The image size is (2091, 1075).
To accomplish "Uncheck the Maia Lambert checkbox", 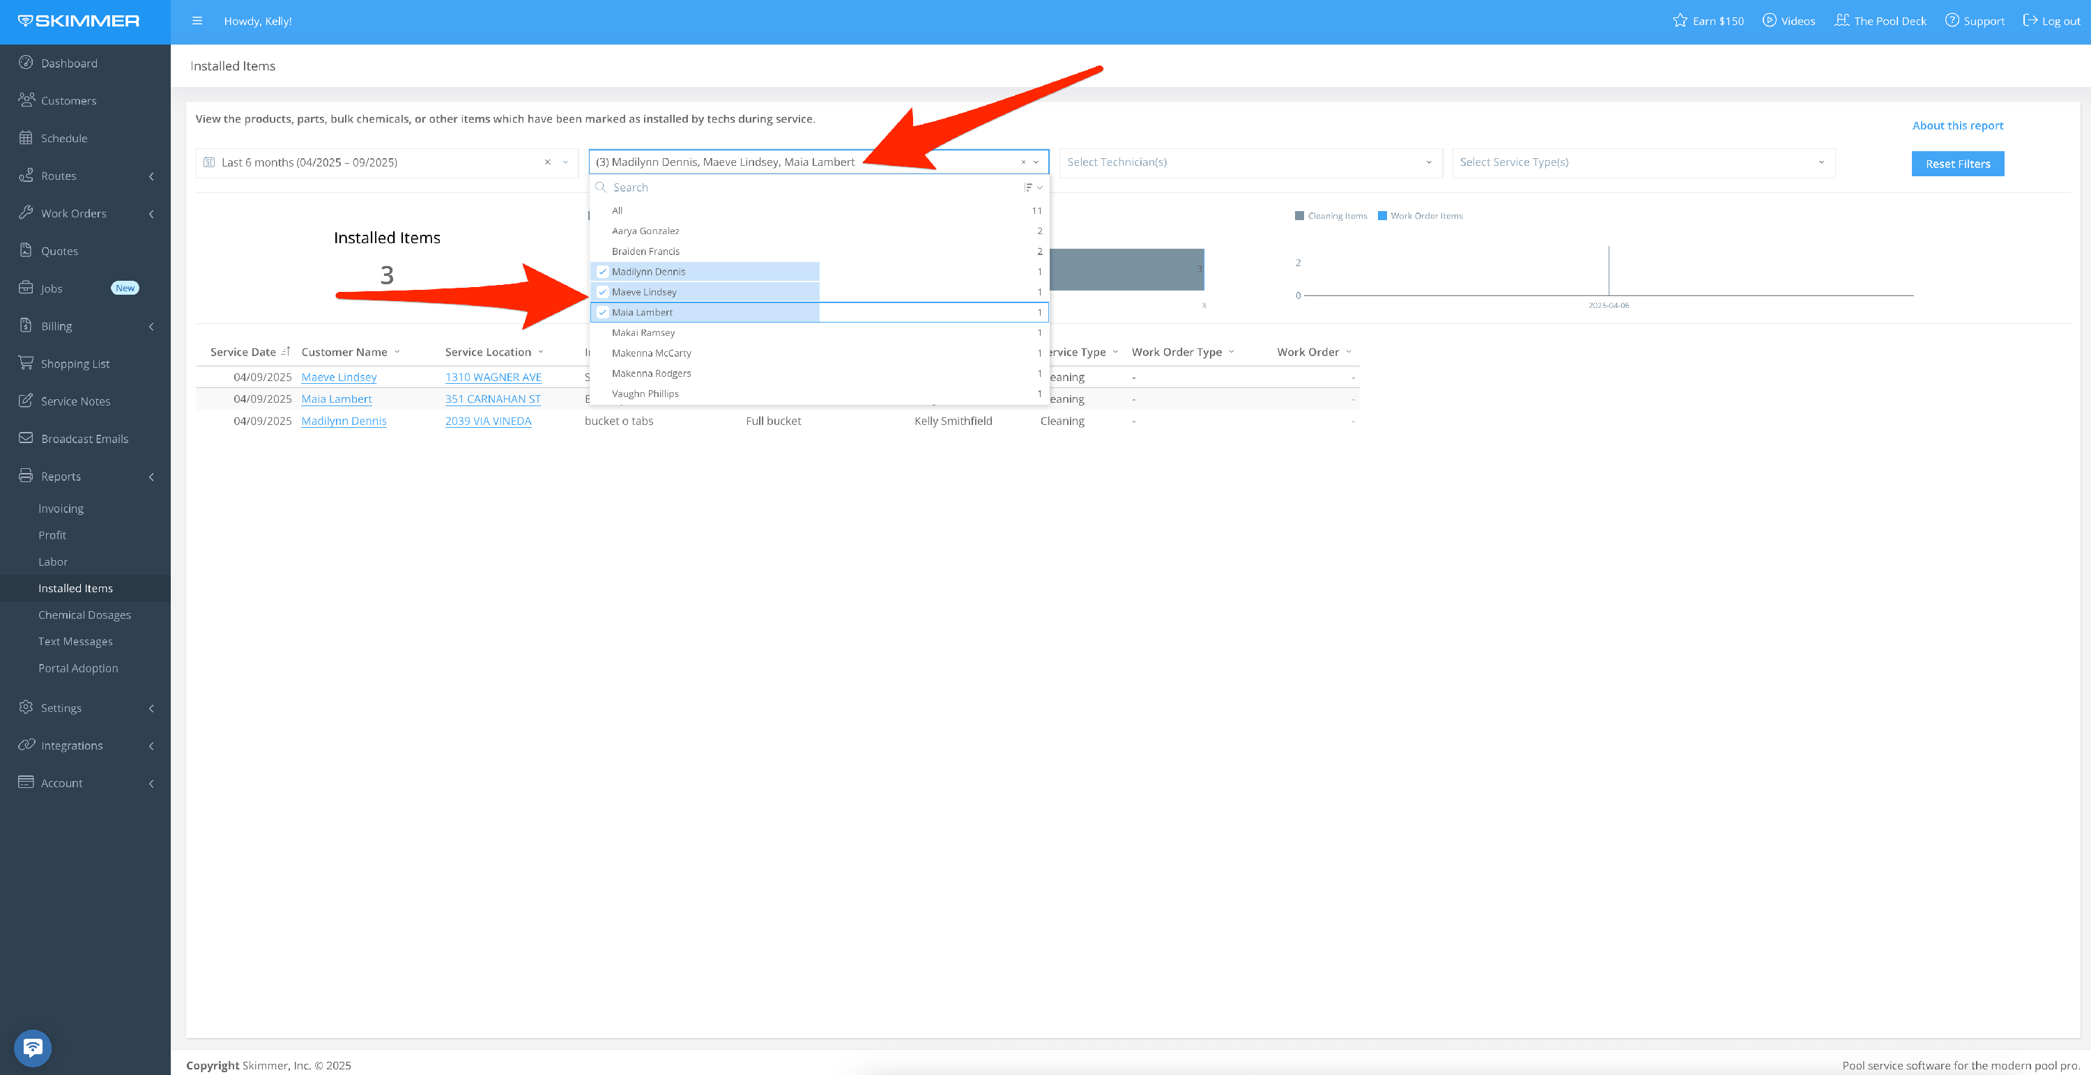I will coord(602,312).
